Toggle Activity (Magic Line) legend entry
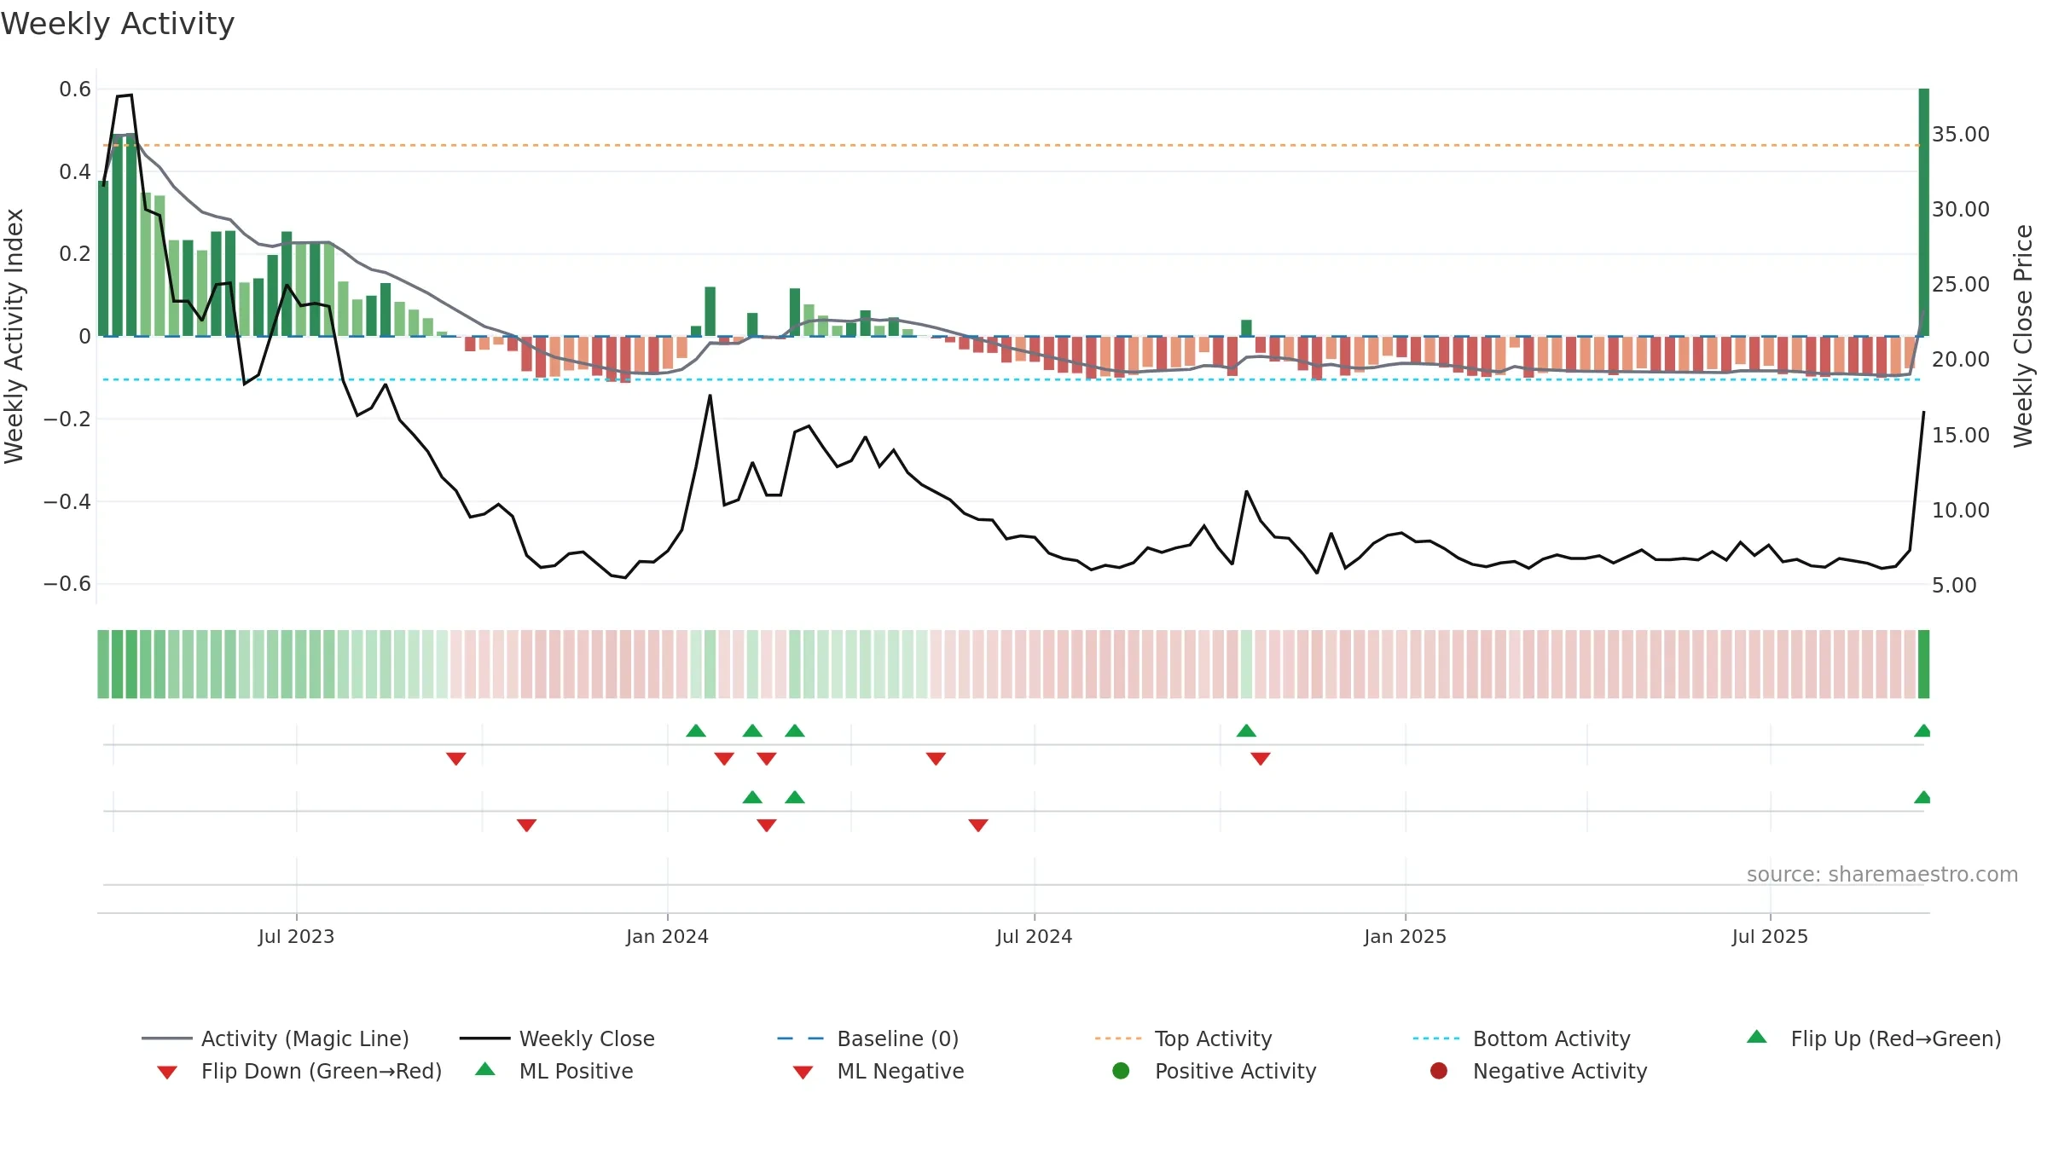This screenshot has width=2047, height=1151. coord(275,1038)
